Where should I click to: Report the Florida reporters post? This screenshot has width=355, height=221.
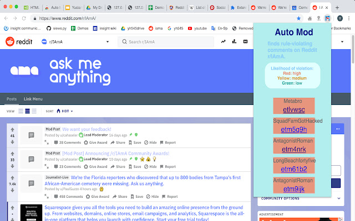pyautogui.click(x=170, y=197)
